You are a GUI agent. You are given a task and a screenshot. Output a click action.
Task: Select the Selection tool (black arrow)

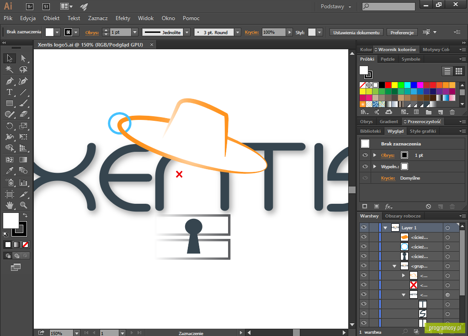[10, 58]
